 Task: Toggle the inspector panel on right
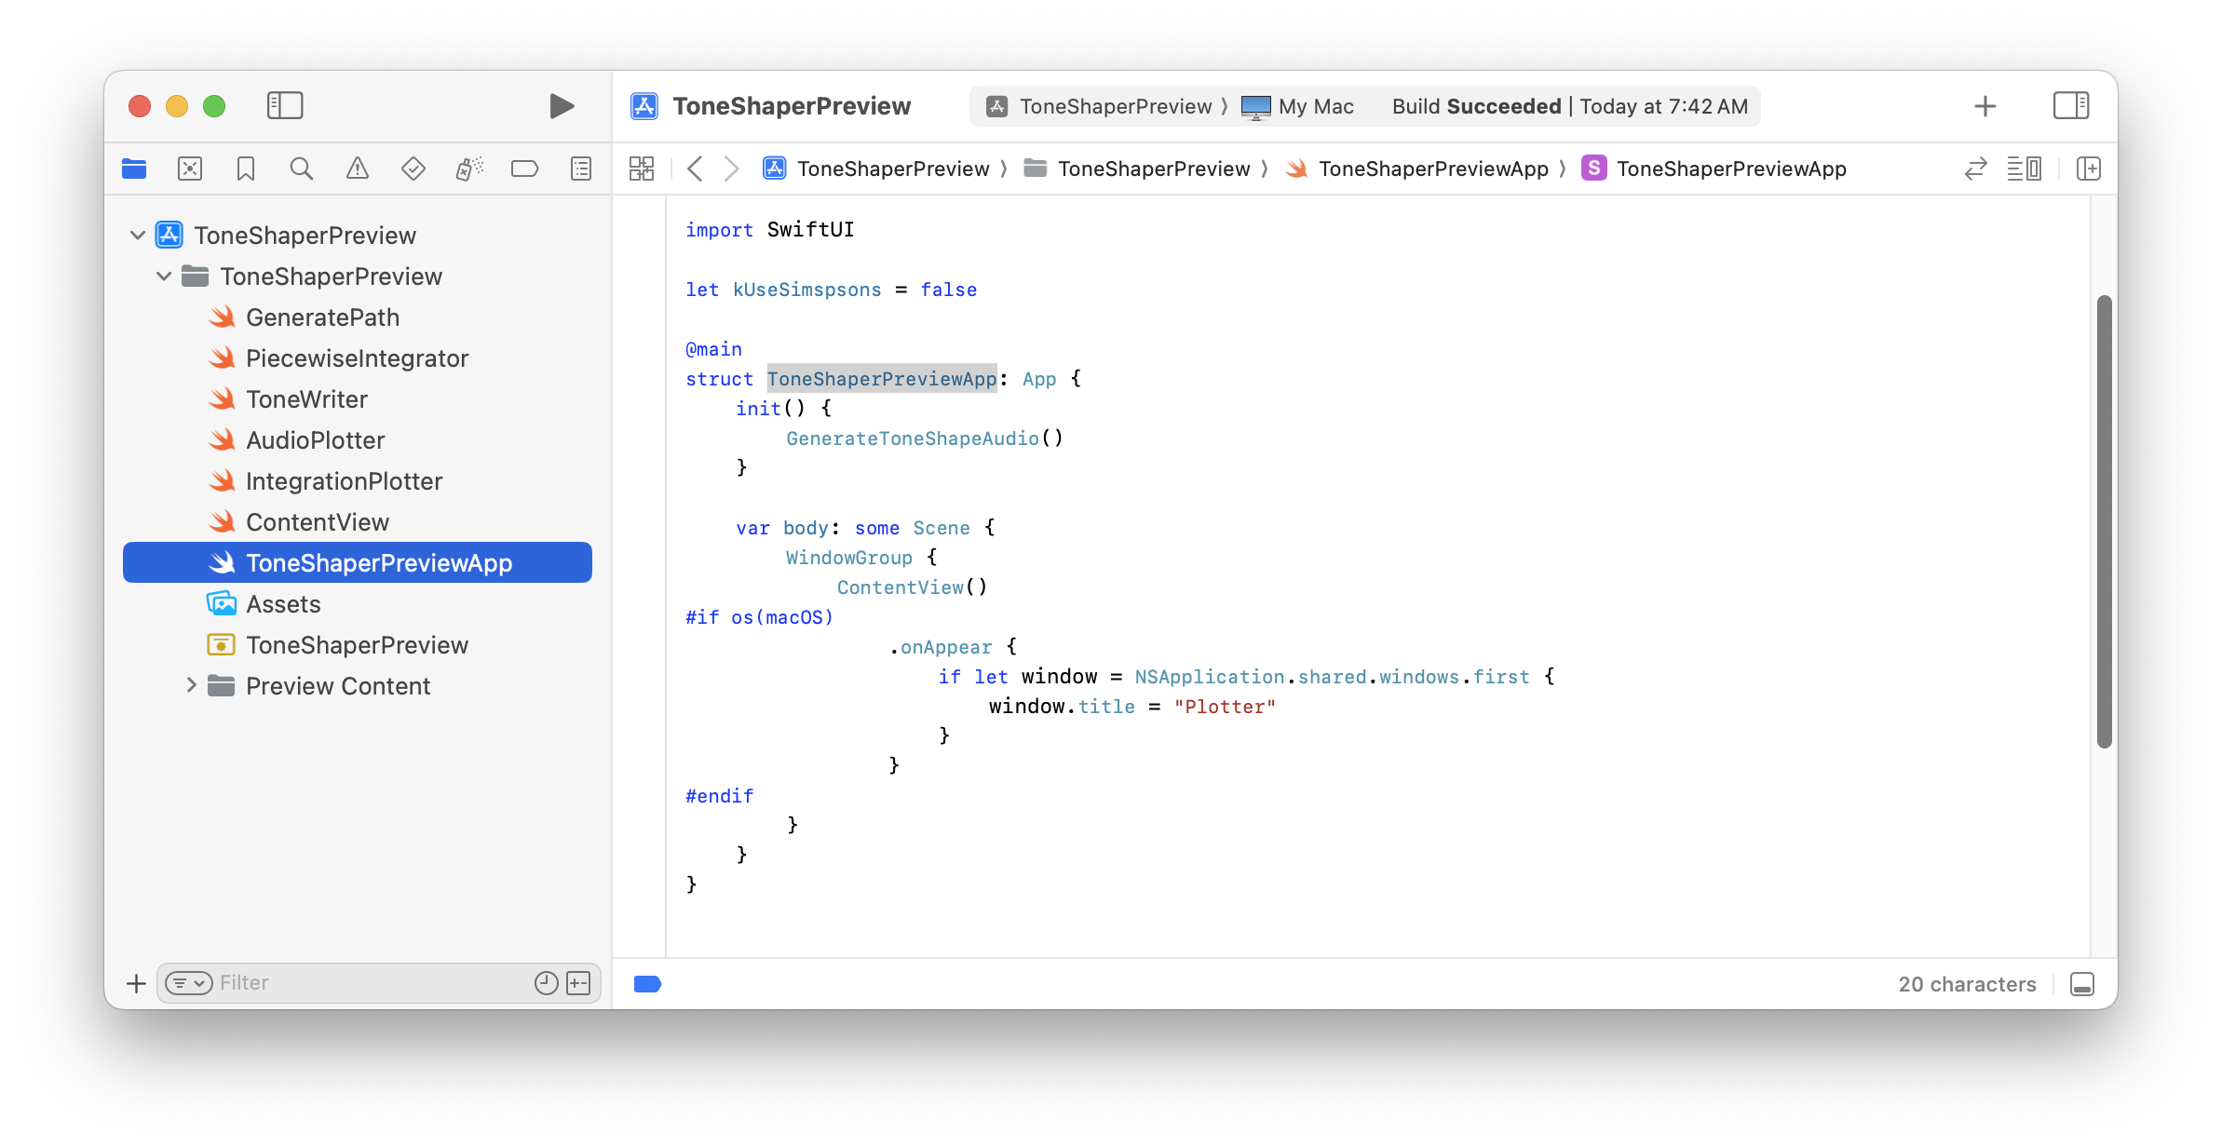[2071, 105]
